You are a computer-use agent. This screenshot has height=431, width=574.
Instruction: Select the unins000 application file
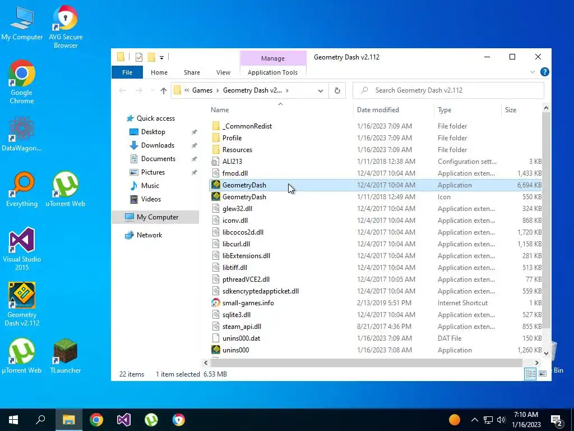click(x=376, y=350)
